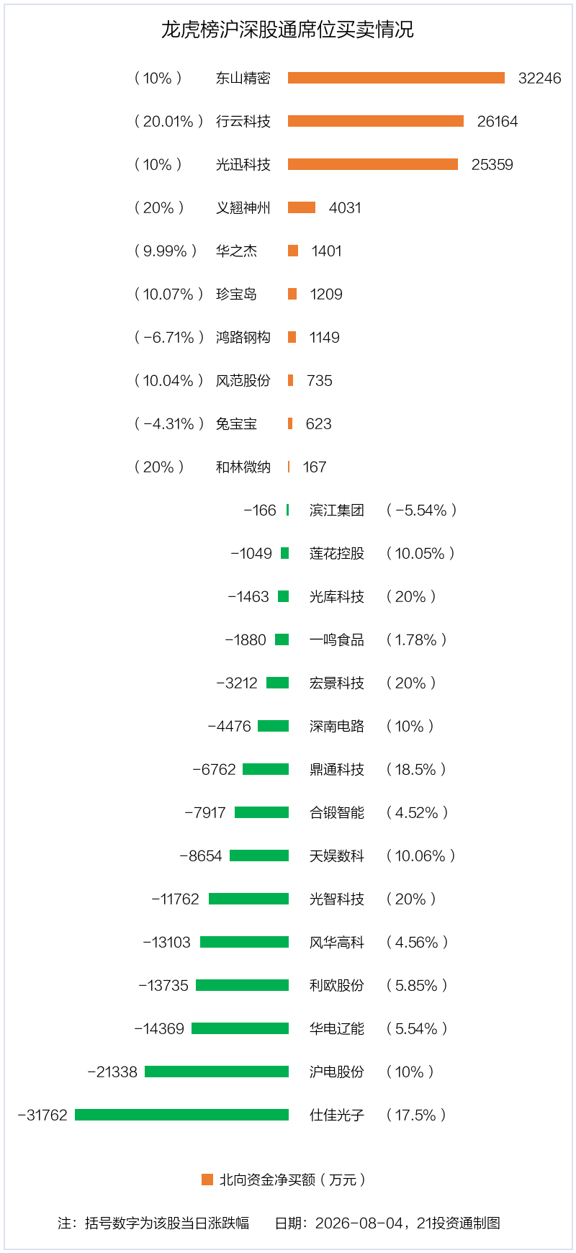This screenshot has width=576, height=1253.
Task: Select the 光迅科技 stock label
Action: click(243, 164)
